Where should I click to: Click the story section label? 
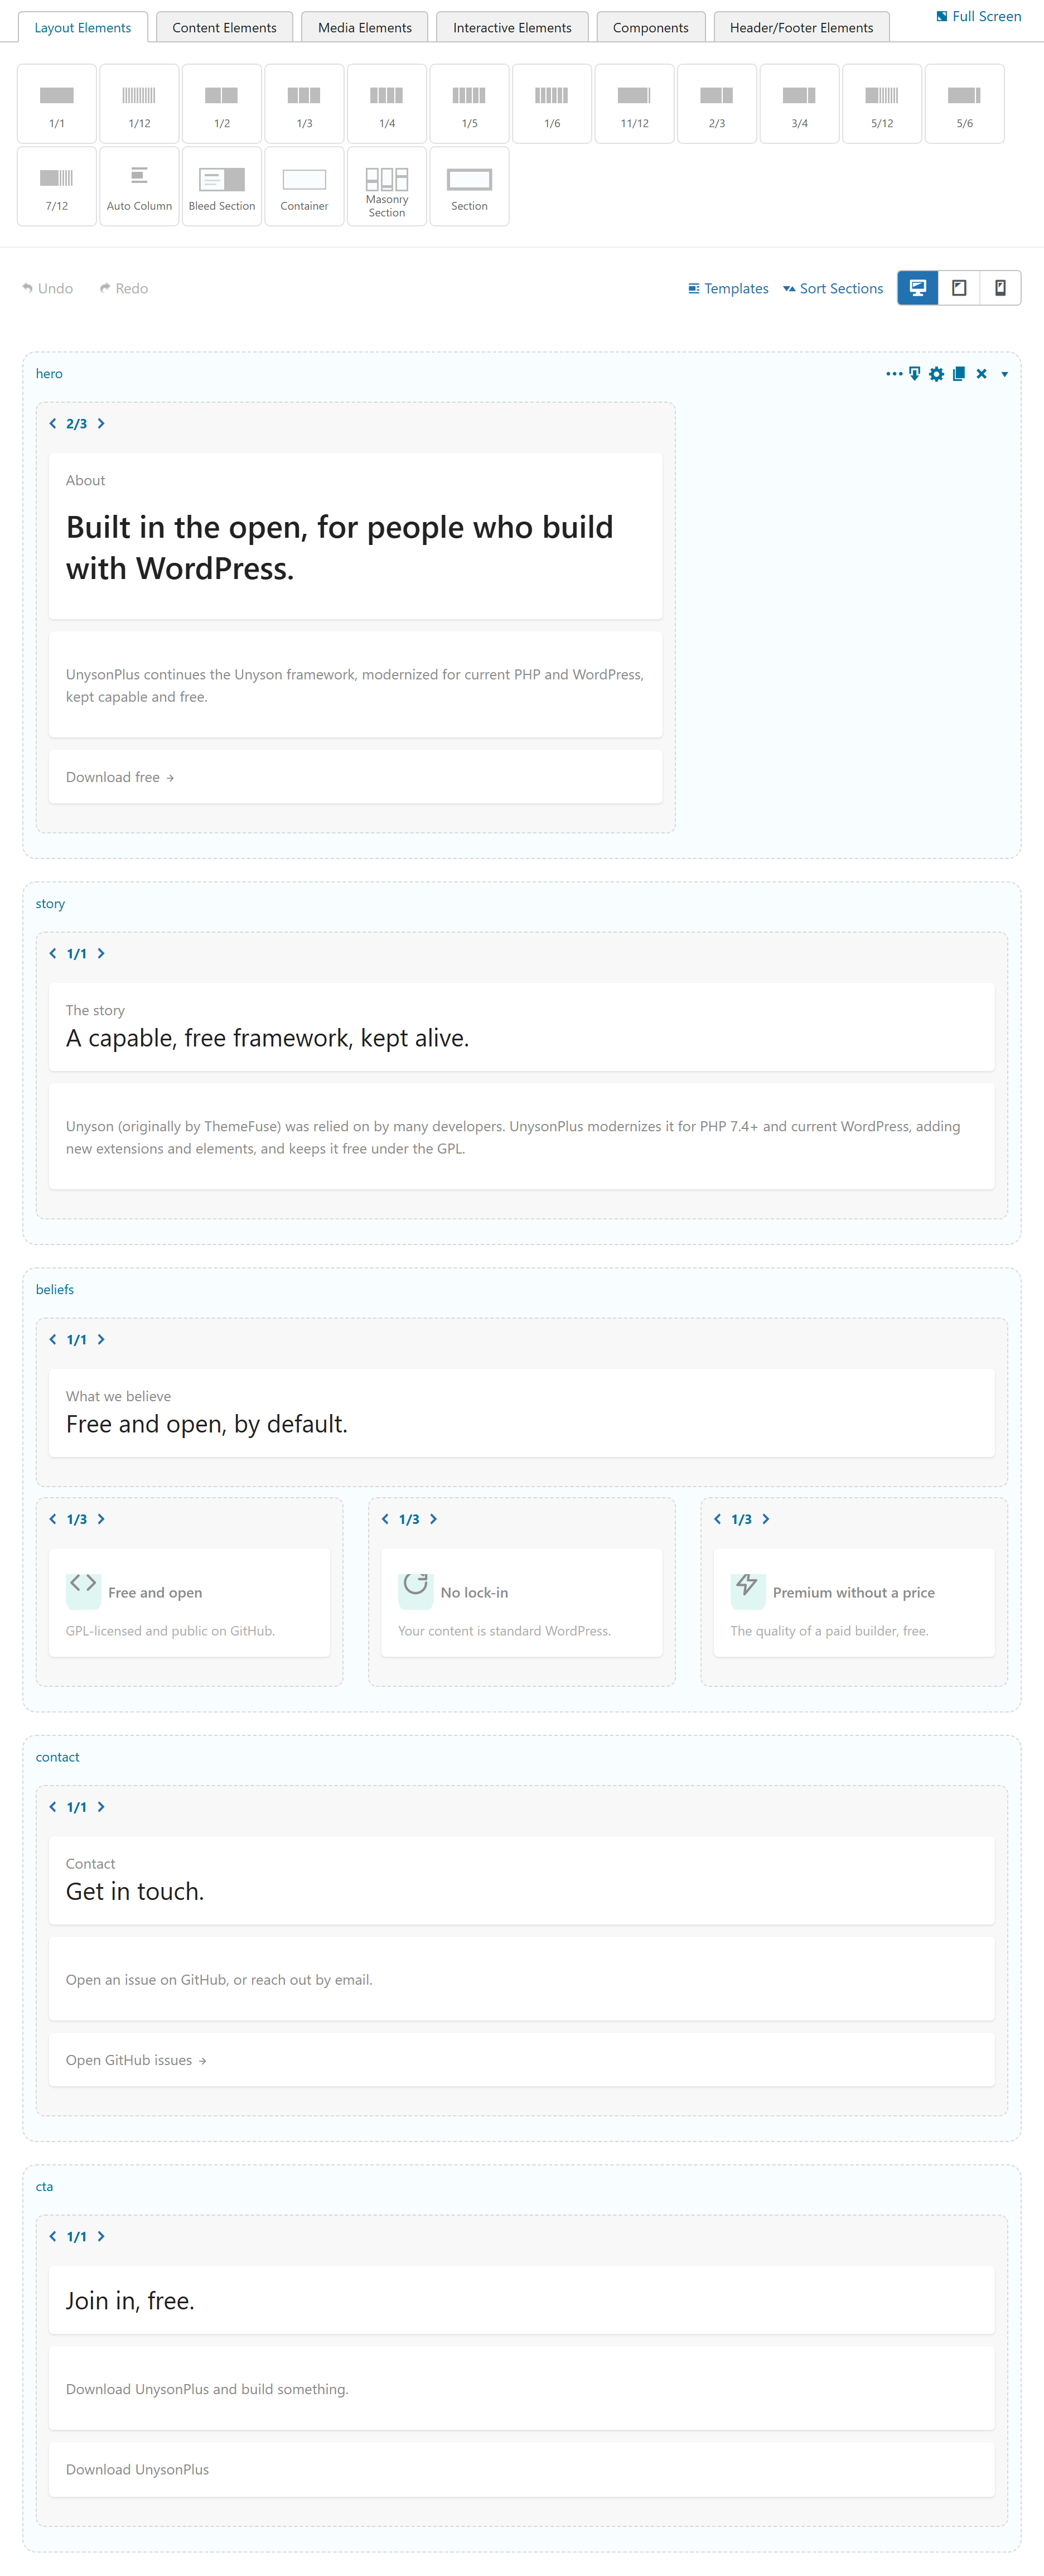50,903
